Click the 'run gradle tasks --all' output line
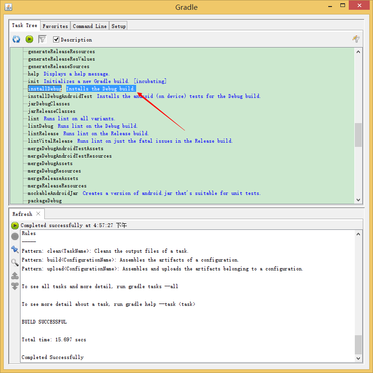The image size is (373, 373). [x=100, y=286]
